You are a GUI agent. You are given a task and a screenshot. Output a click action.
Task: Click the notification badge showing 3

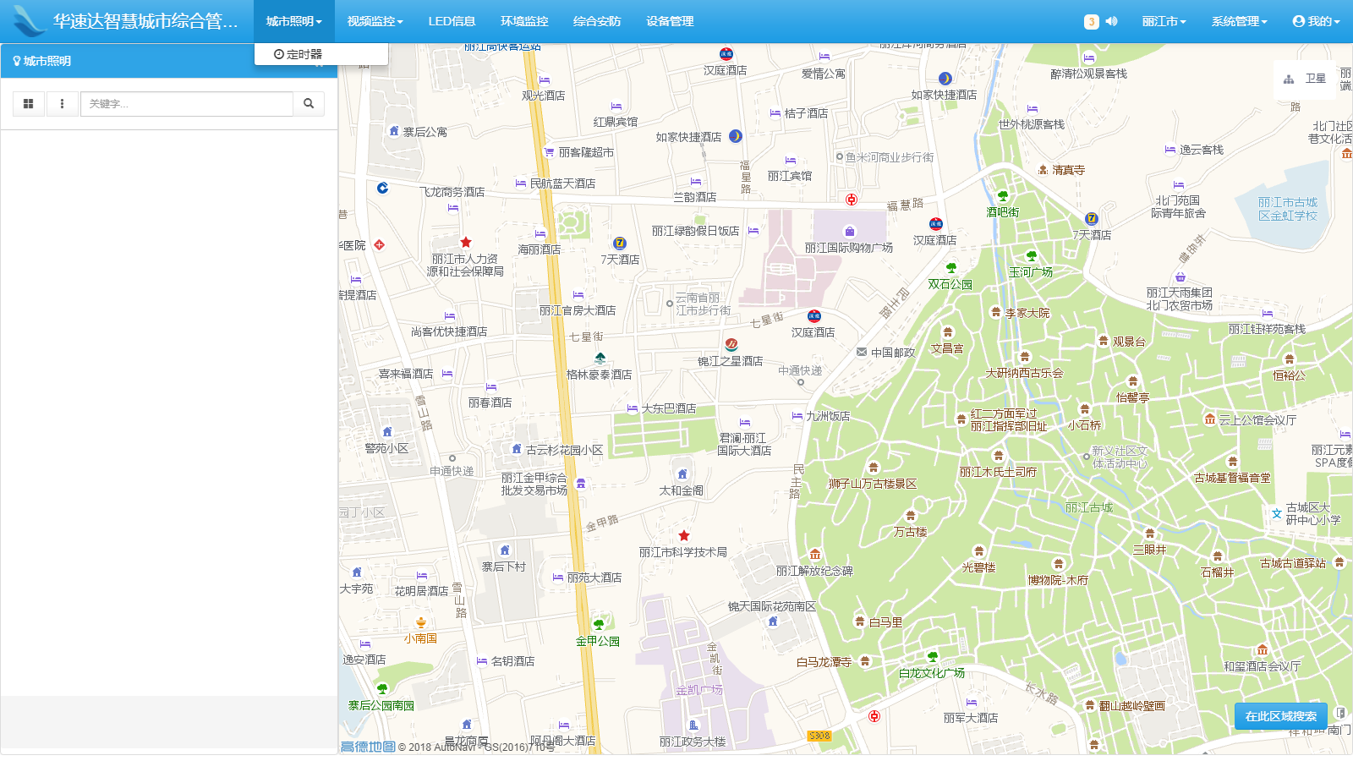[1092, 22]
